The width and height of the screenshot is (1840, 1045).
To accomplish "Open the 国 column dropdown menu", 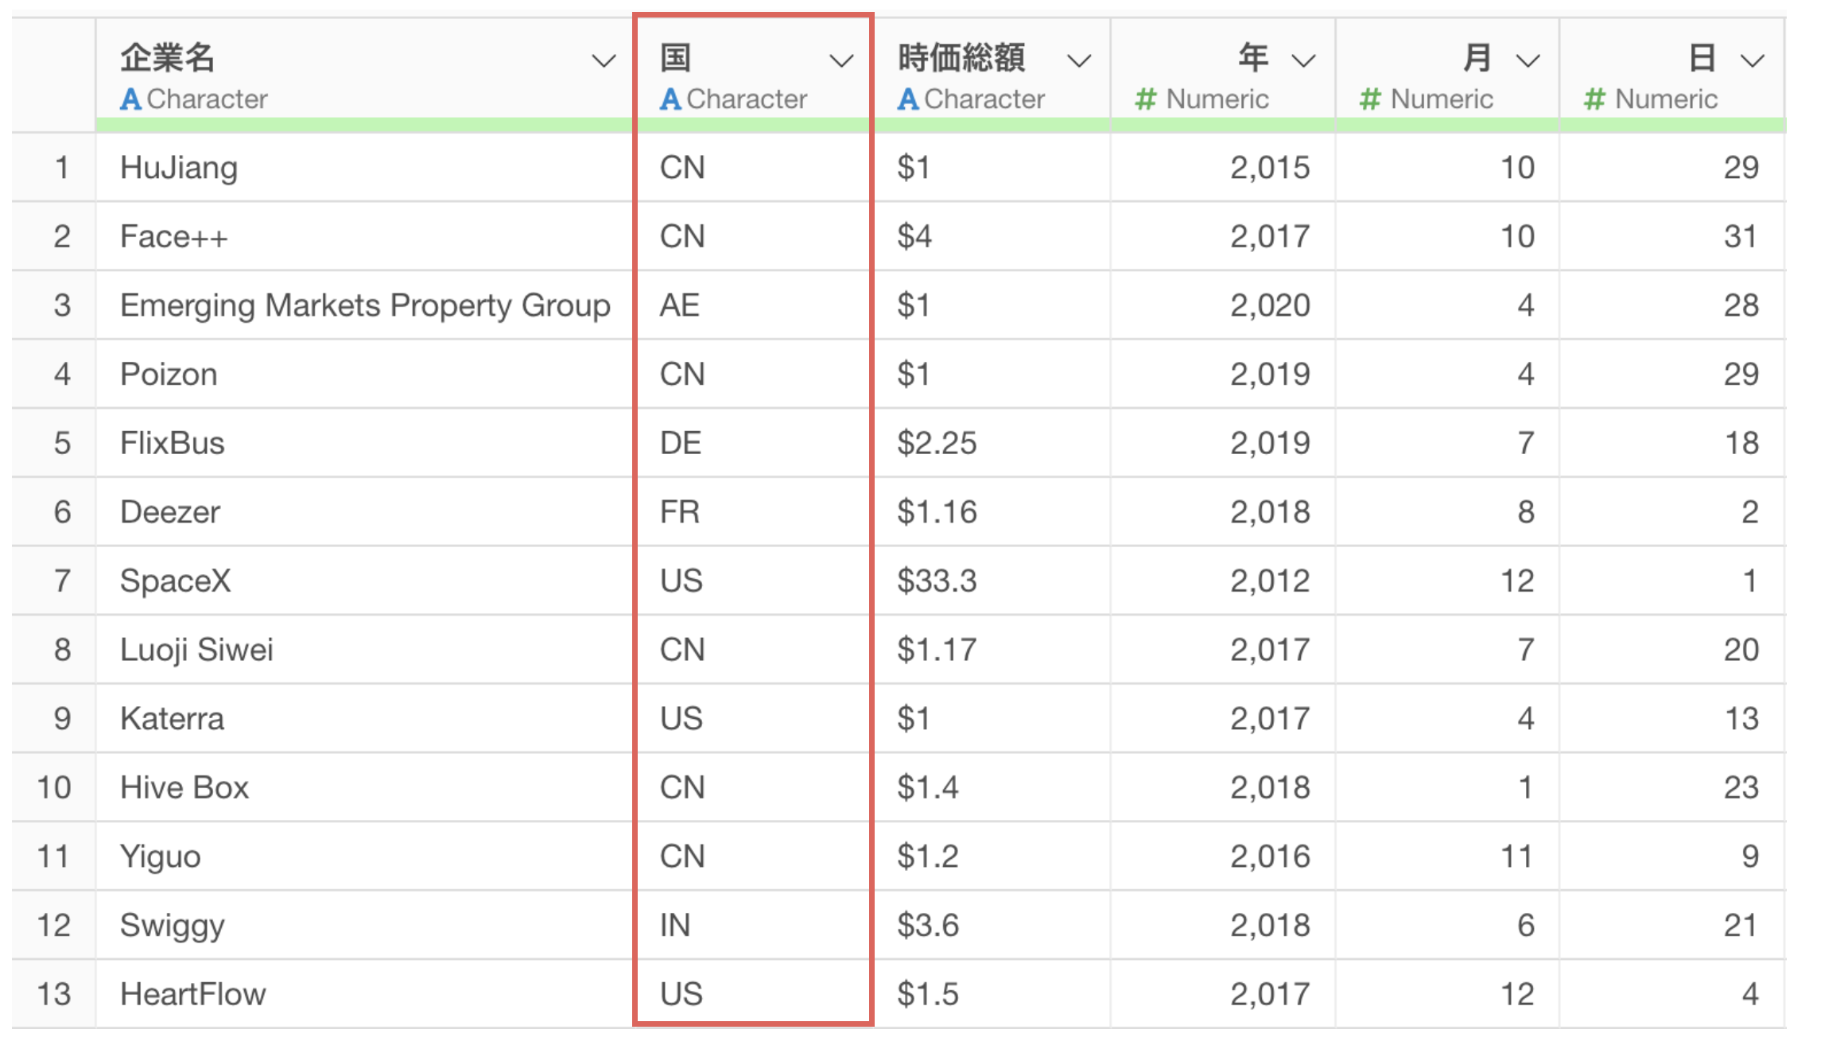I will point(840,60).
